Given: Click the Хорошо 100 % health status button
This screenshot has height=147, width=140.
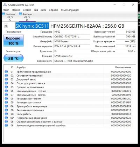Looking at the screenshot, I should (14, 41).
